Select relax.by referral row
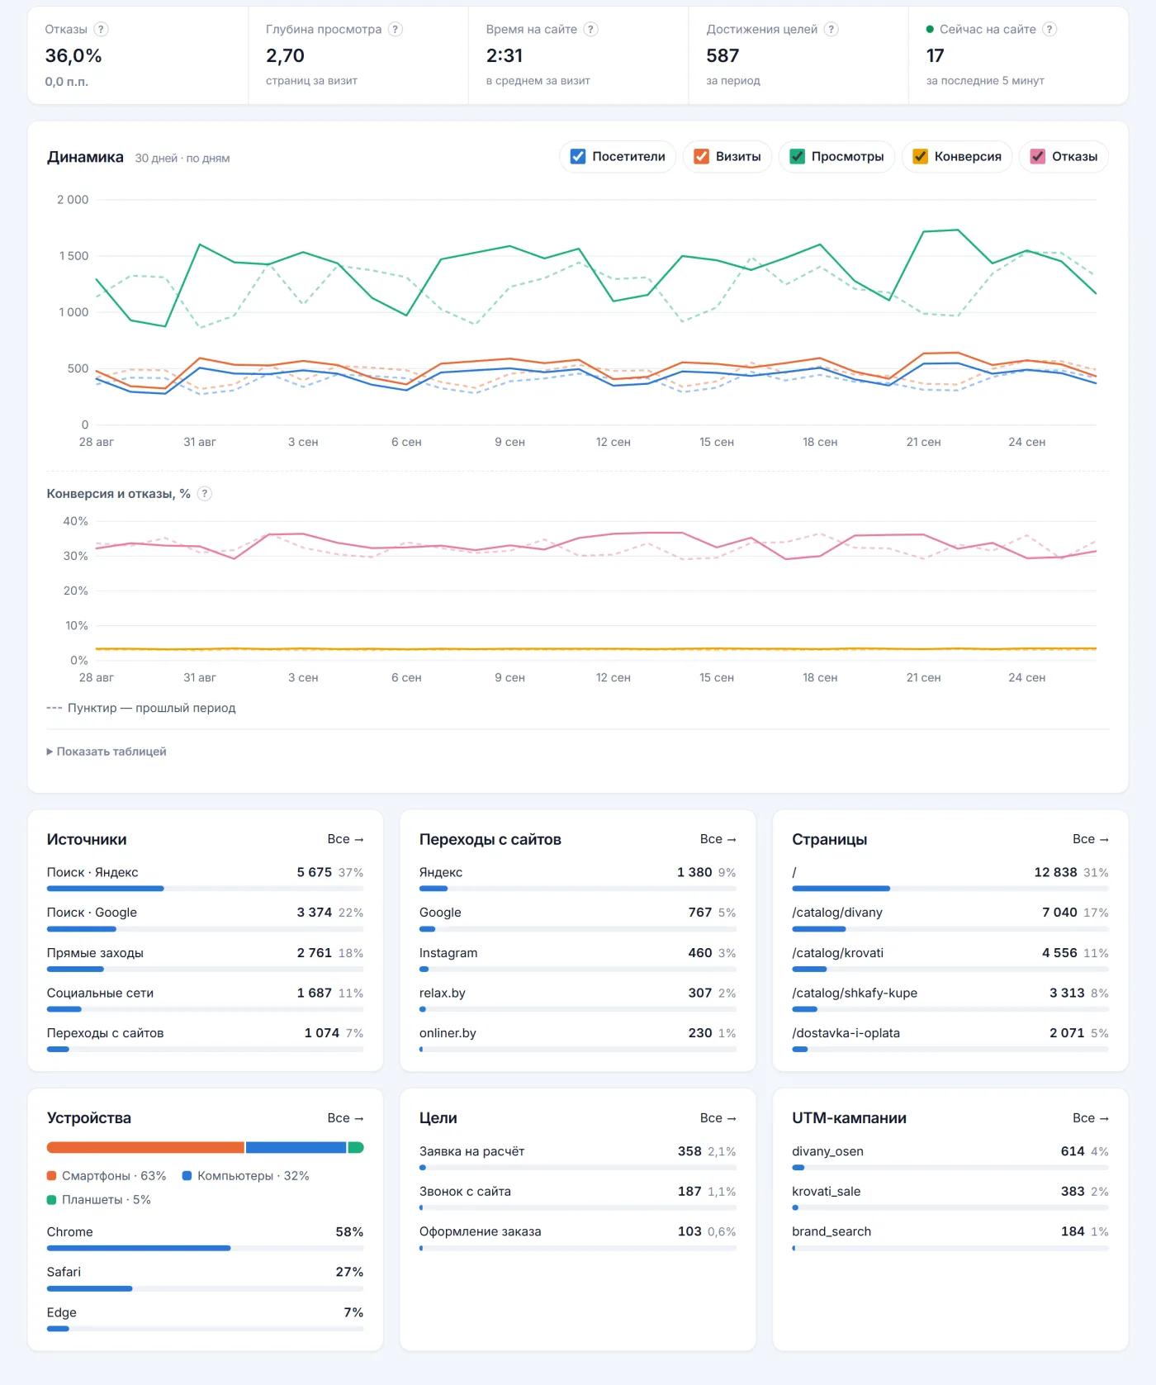The height and width of the screenshot is (1385, 1156). (x=578, y=998)
